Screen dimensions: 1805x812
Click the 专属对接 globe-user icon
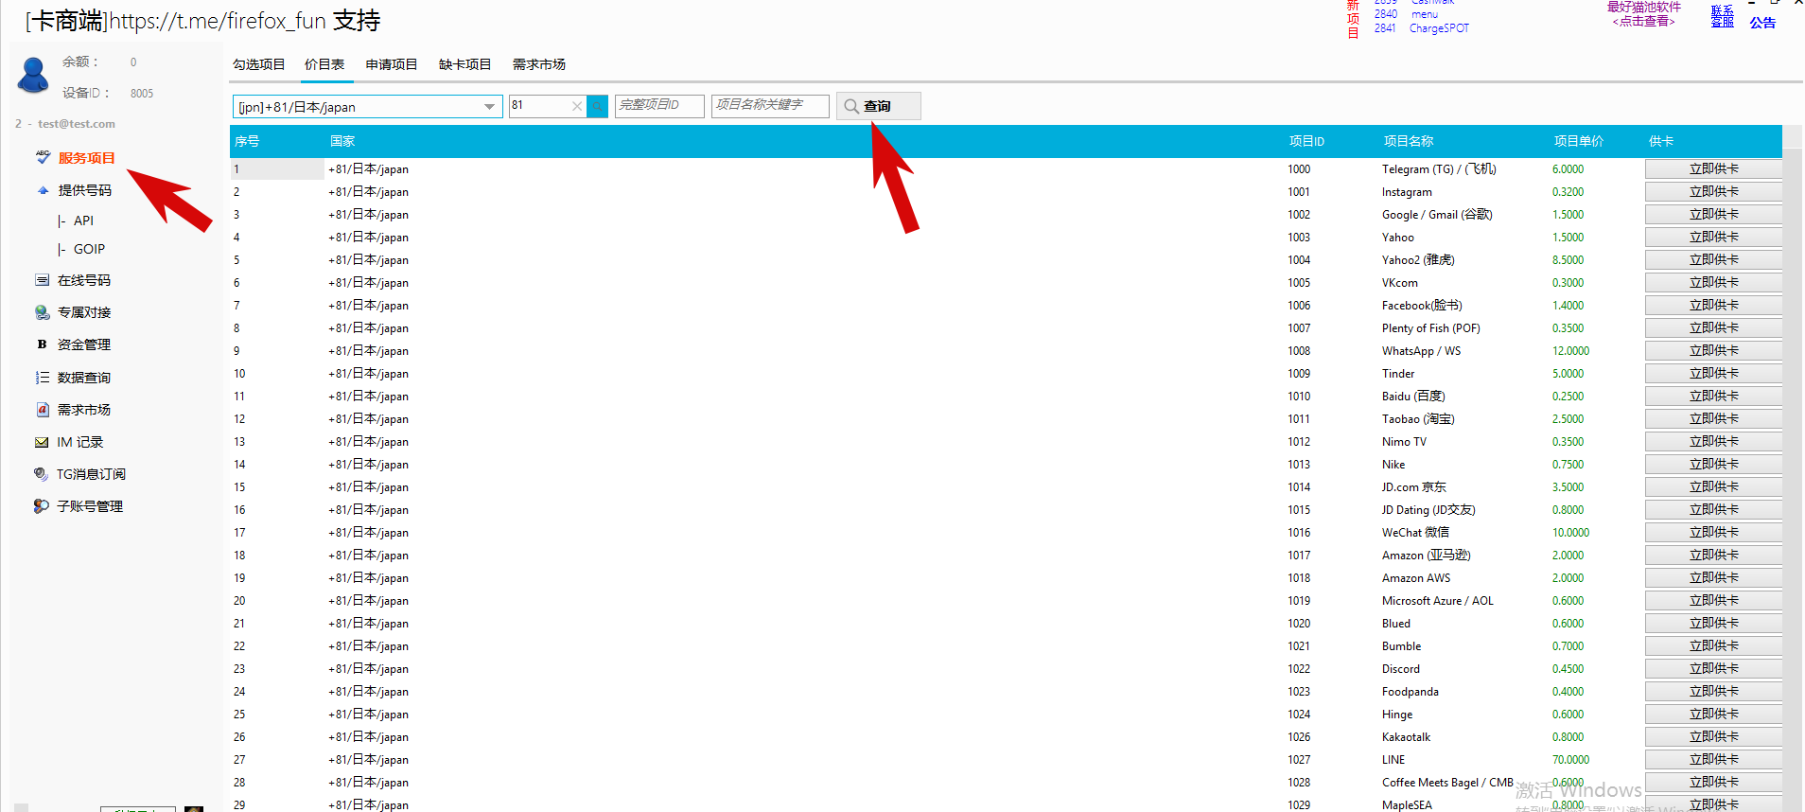coord(42,312)
